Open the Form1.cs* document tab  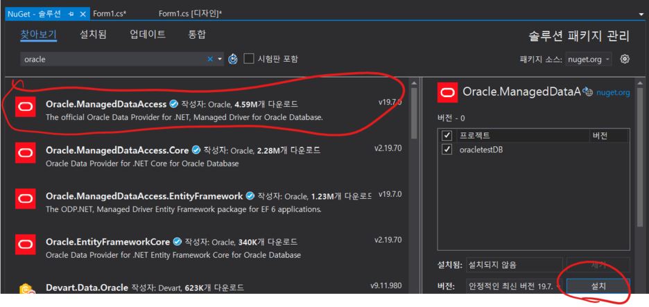[110, 14]
